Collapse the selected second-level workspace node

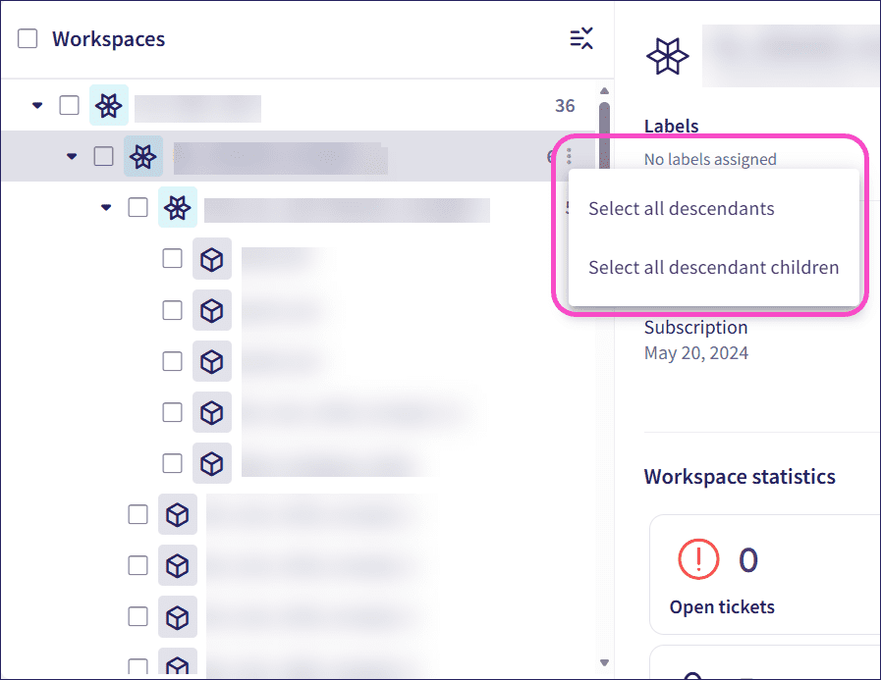(71, 156)
